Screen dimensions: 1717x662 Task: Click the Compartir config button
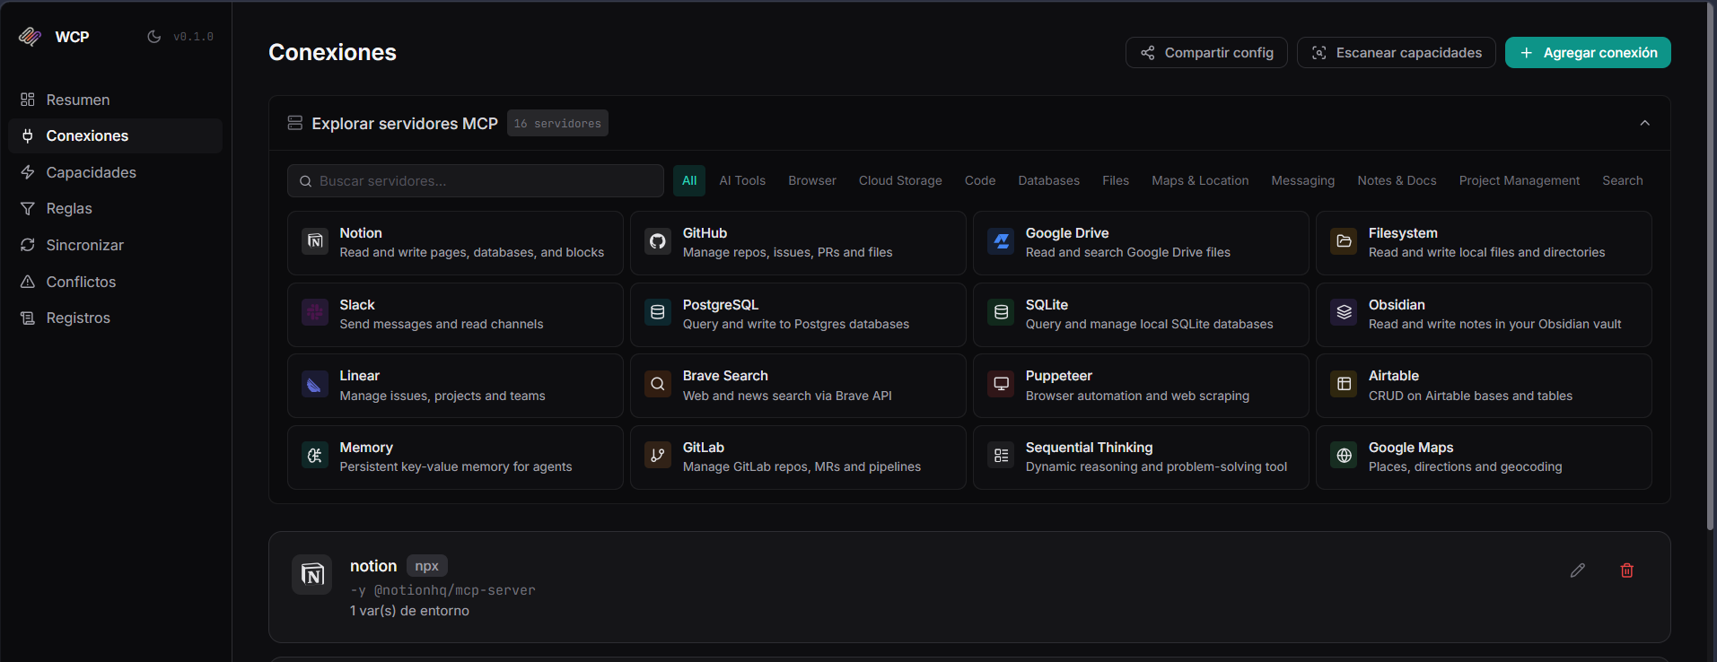(1206, 53)
